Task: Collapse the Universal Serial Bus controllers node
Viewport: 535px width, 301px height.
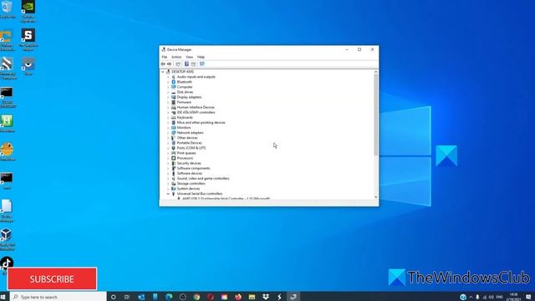Action: coord(168,194)
